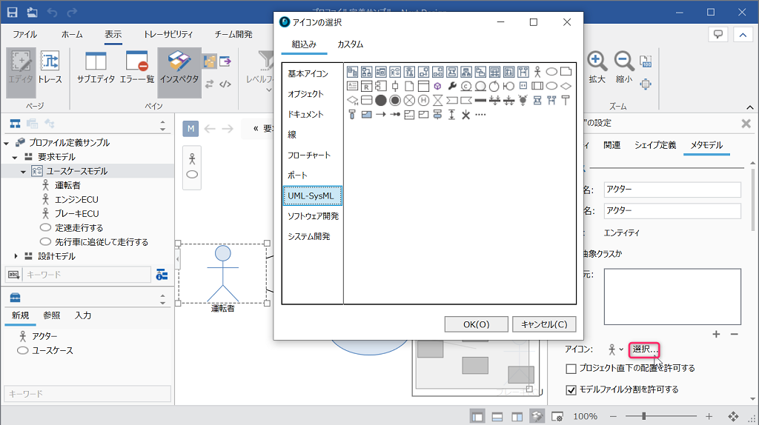Viewport: 759px width, 425px height.
Task: Enable プロジェクト直下の配置を許可する checkbox
Action: click(x=571, y=369)
